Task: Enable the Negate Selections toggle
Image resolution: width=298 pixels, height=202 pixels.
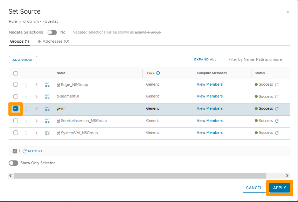Action: coord(52,32)
